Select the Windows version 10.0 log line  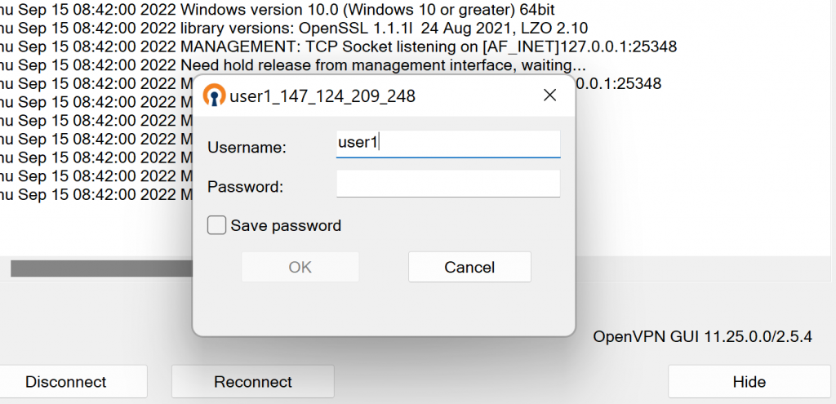click(278, 9)
